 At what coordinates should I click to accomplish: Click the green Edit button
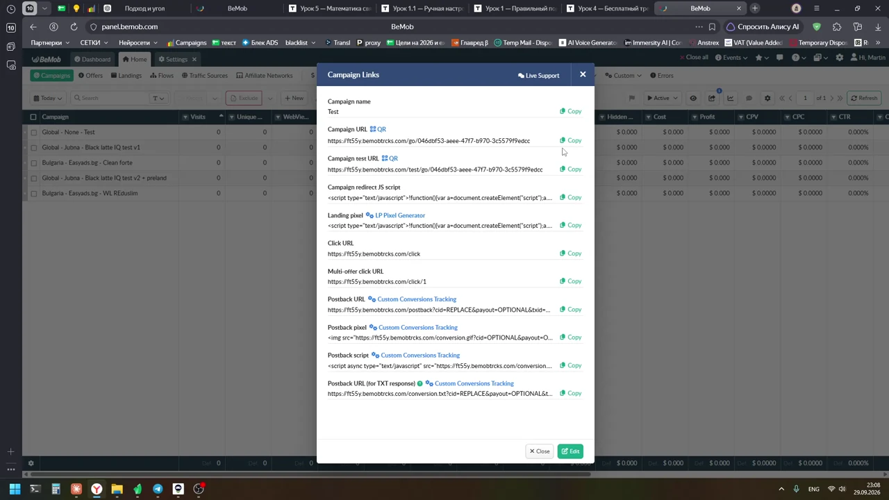coord(570,451)
